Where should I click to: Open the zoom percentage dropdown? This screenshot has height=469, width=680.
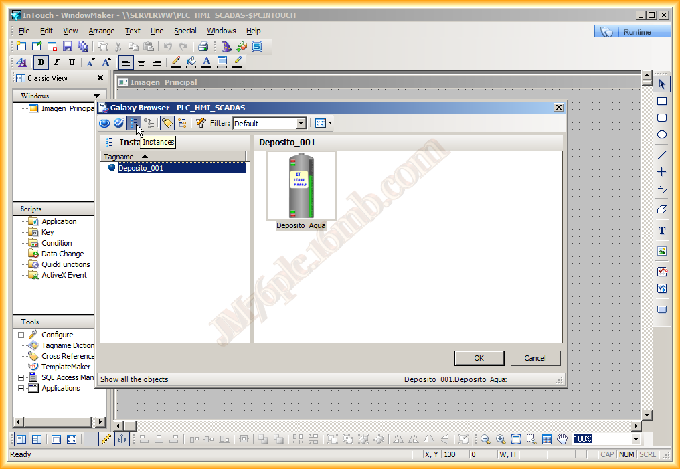635,439
